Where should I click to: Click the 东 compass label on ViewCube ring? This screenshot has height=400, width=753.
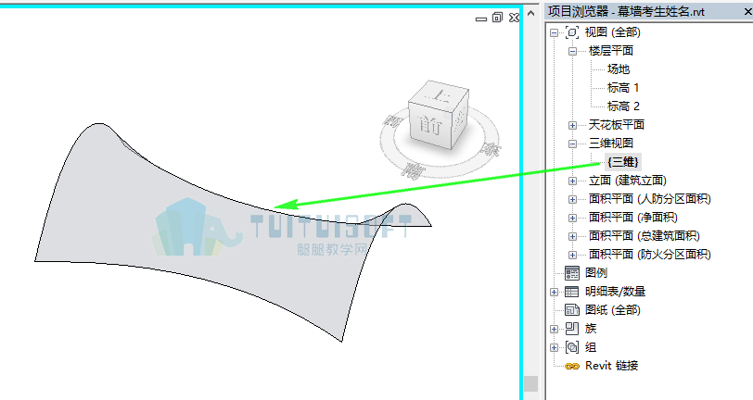(491, 150)
